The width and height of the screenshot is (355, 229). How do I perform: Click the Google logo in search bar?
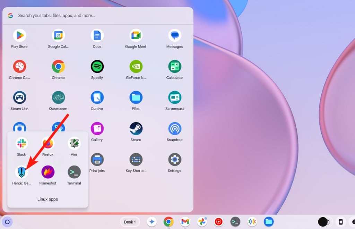(10, 16)
